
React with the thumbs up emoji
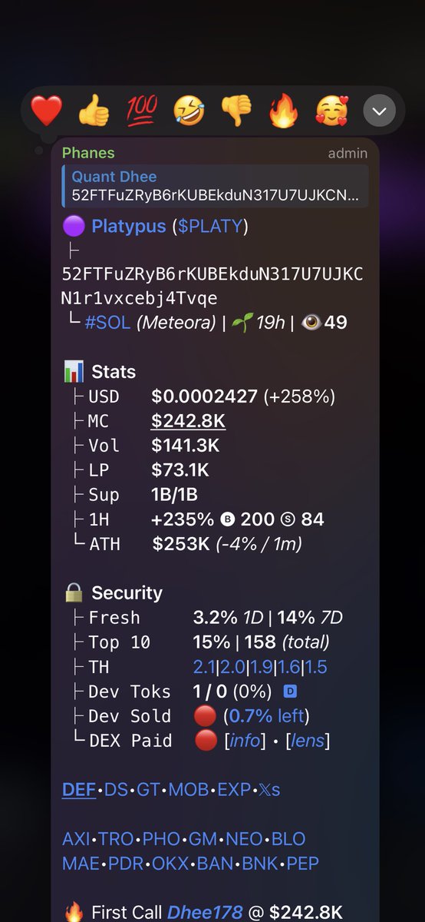click(x=94, y=112)
